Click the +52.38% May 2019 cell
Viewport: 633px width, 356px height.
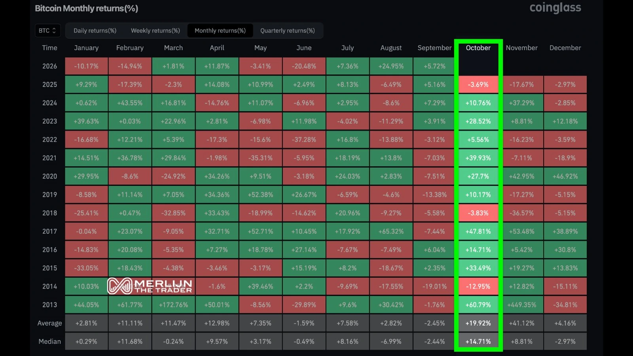(260, 195)
